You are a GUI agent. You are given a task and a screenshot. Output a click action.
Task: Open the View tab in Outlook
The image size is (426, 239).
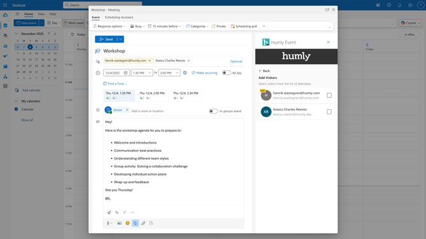(41, 14)
